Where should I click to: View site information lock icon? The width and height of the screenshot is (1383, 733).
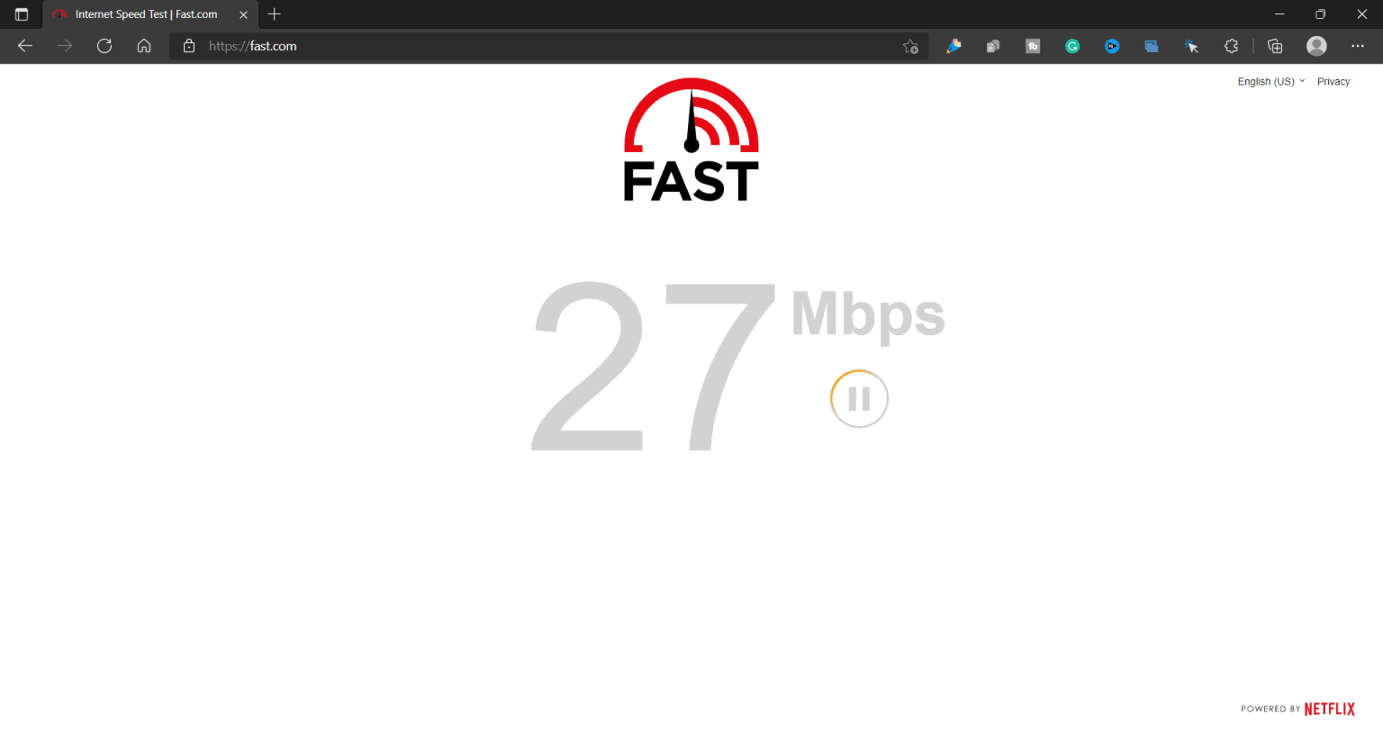[189, 46]
